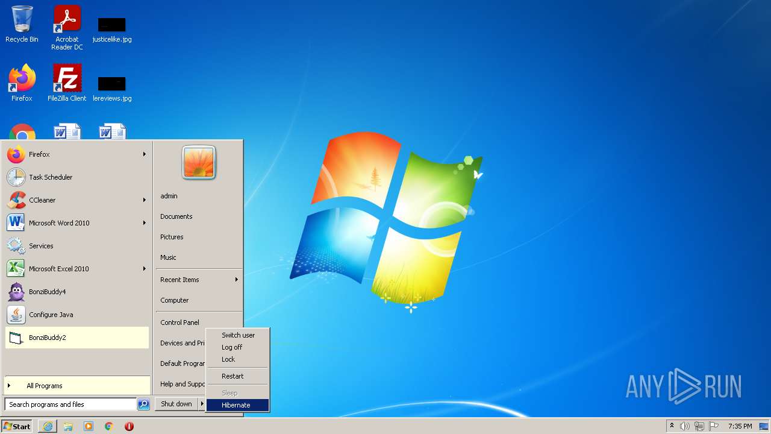
Task: Open the Firefox desktop shortcut
Action: [x=22, y=83]
